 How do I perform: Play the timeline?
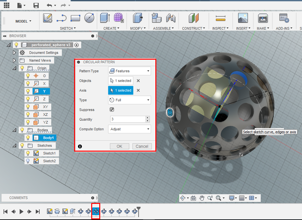[x=21, y=212]
